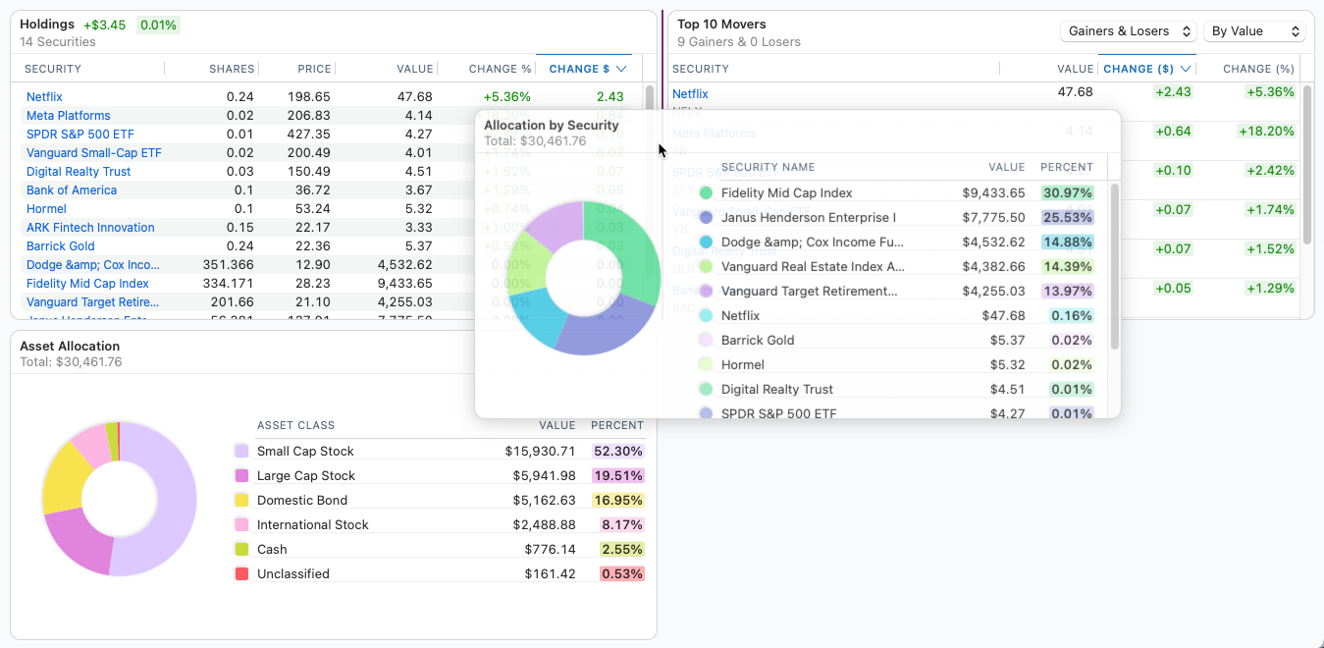Click the Fidelity Mid Cap Index green dot
1324x648 pixels.
click(706, 193)
